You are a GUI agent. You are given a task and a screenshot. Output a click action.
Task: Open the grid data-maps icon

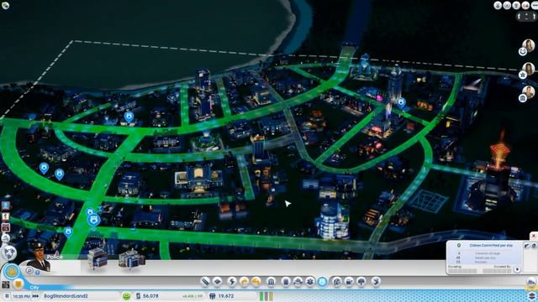pos(6,284)
